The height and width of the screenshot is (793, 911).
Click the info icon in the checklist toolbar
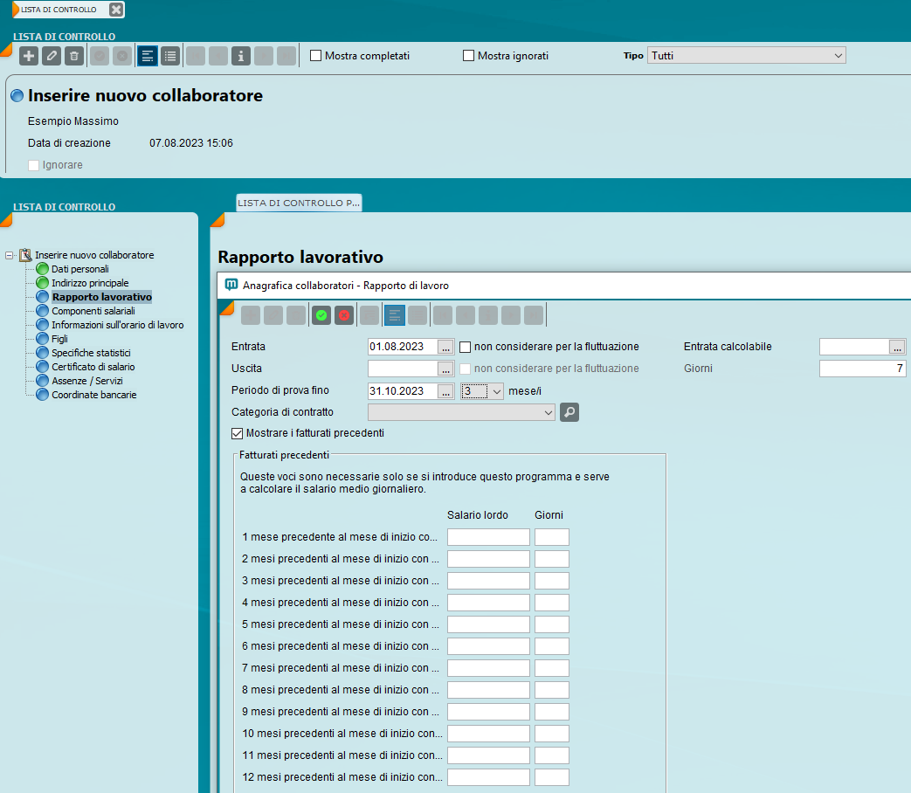coord(241,56)
